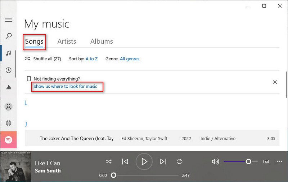Screen dimensions: 288x182
Task: Open the Genre All genres dropdown
Action: pos(130,59)
